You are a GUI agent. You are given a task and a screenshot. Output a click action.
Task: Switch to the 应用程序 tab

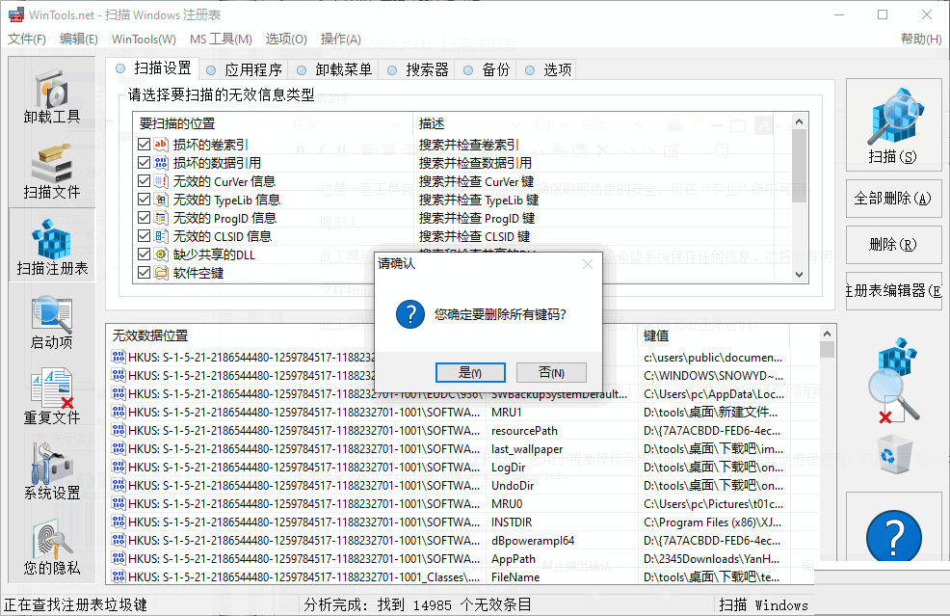point(244,70)
